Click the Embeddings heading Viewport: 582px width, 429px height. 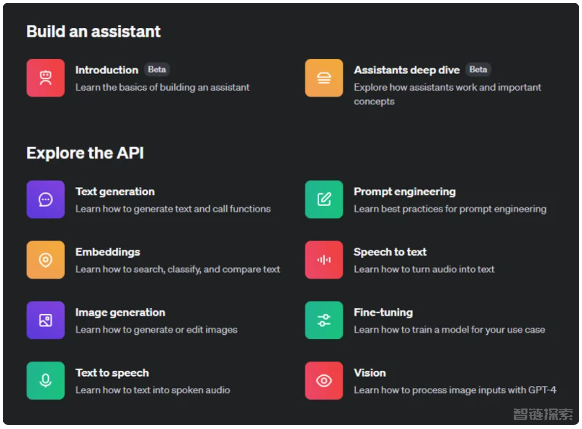pyautogui.click(x=107, y=252)
